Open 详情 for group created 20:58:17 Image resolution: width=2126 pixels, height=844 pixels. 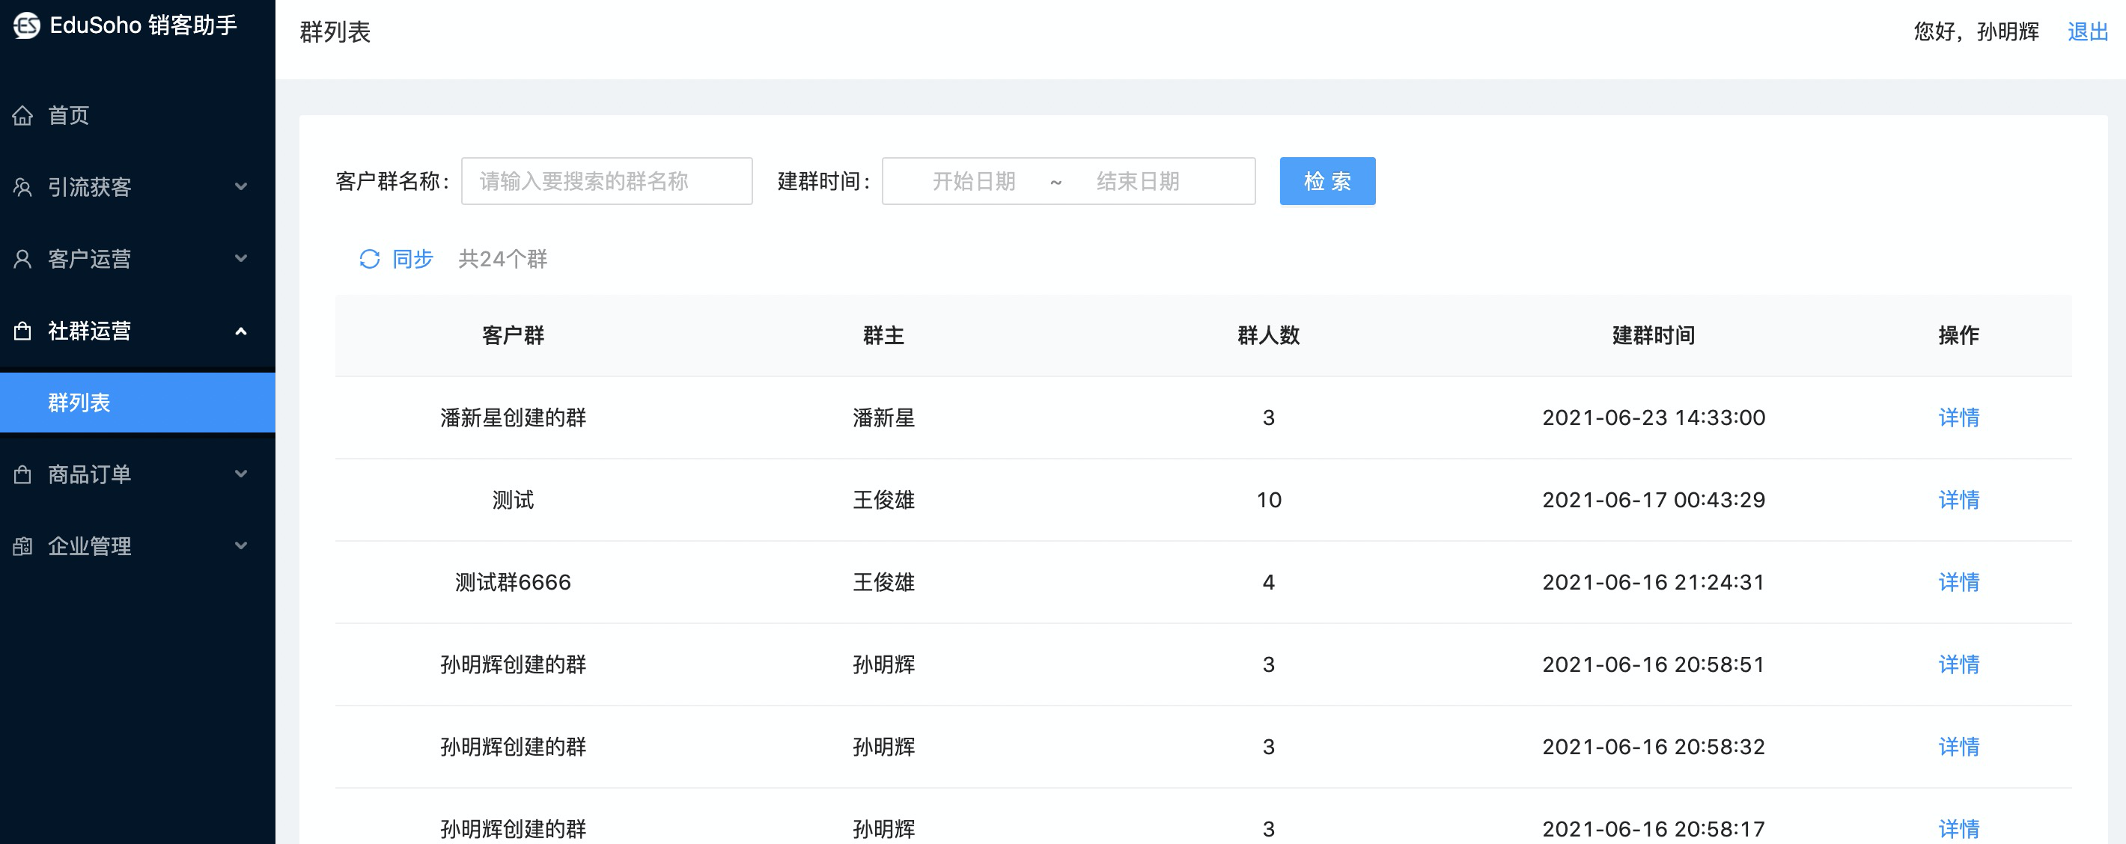pos(1958,828)
